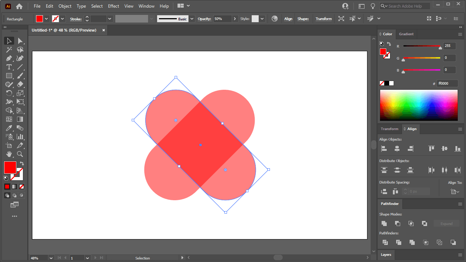Click Pathfinder Minus Front icon
This screenshot has width=466, height=262.
pyautogui.click(x=398, y=223)
